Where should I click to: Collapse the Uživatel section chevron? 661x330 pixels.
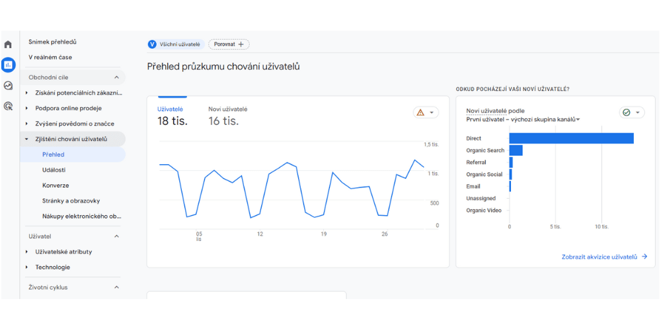tap(117, 236)
